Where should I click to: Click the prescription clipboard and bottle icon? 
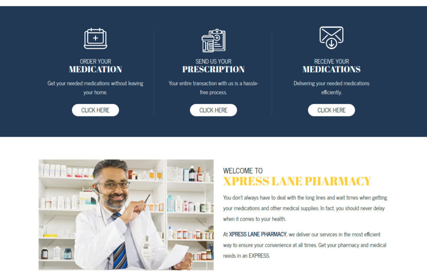[213, 40]
